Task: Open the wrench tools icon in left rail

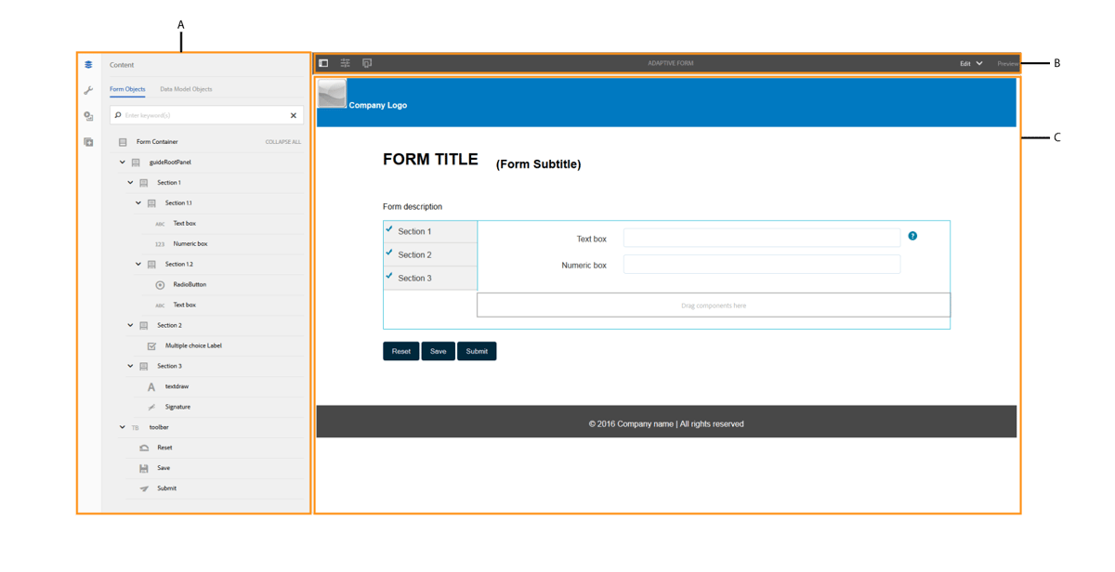Action: coord(87,91)
